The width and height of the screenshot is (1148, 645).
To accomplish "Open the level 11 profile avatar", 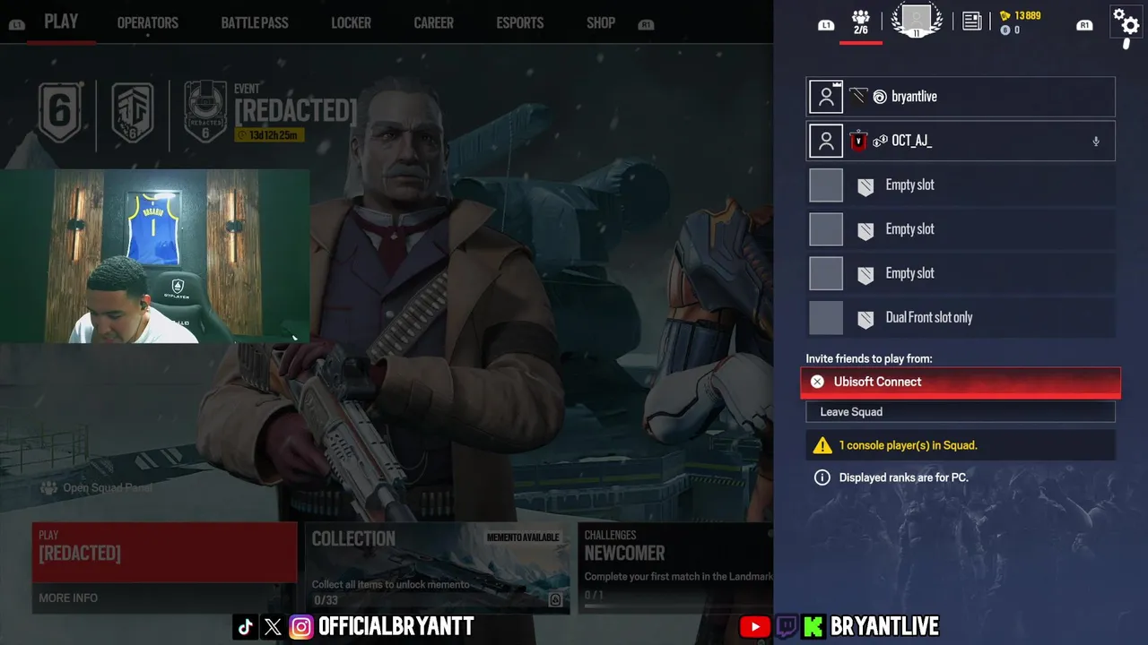I will pos(917,20).
